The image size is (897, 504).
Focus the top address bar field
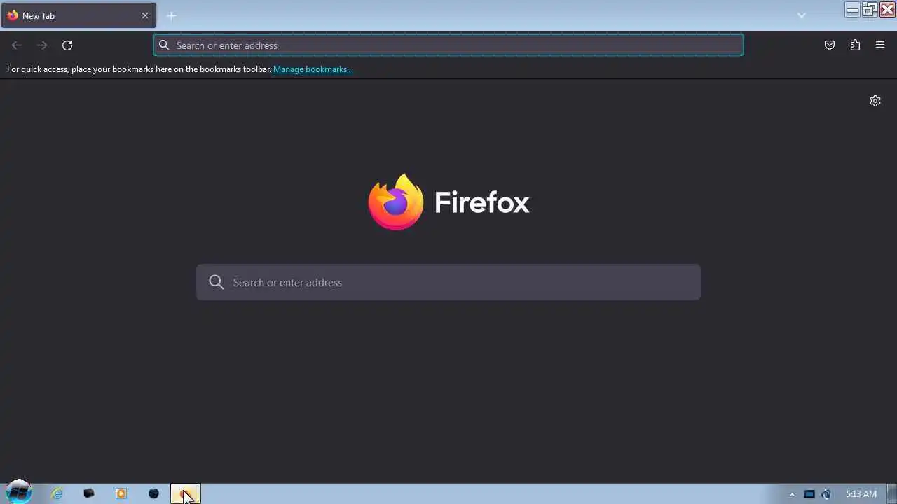[x=448, y=45]
